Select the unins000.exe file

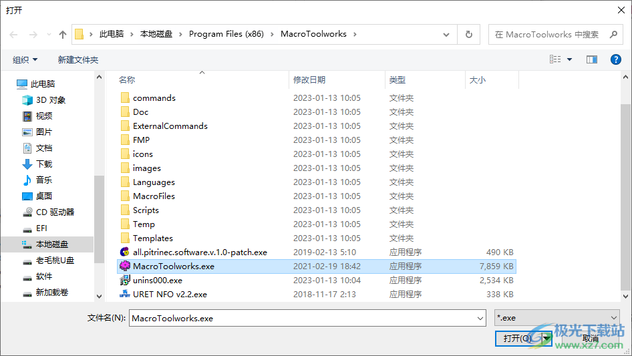click(x=157, y=281)
